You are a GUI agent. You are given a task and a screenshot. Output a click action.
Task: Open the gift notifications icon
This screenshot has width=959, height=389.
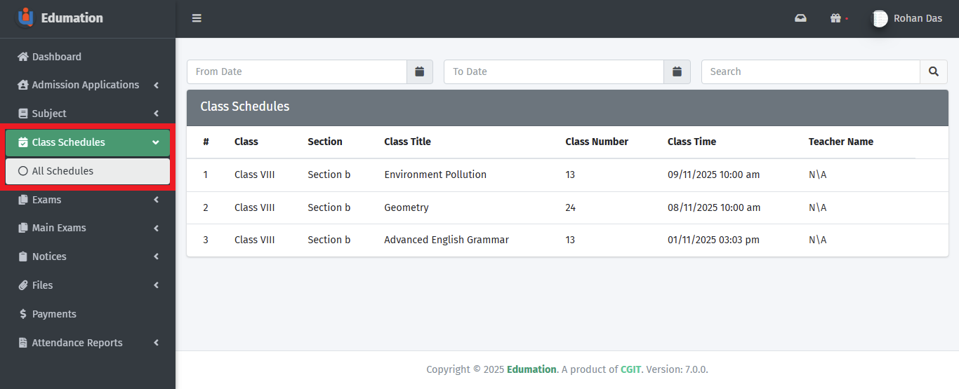coord(835,18)
